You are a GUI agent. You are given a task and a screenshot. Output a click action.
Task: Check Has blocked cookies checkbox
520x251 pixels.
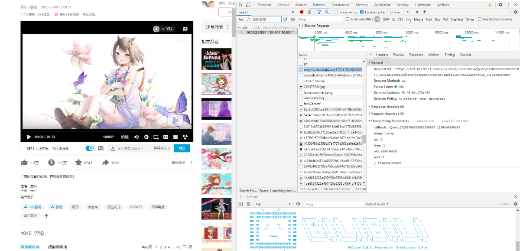click(480, 19)
